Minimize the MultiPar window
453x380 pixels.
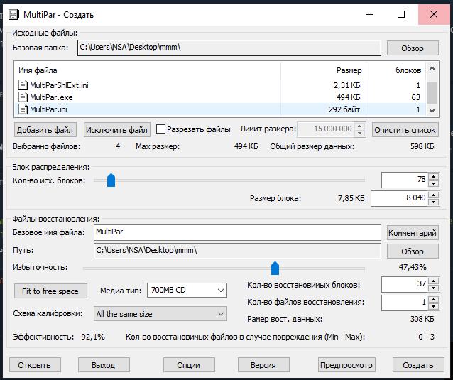coord(369,14)
